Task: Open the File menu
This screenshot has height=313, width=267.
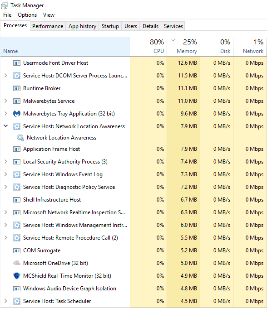Action: [x=7, y=15]
